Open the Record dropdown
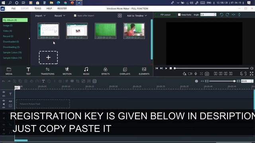Image resolution: width=255 pixels, height=143 pixels. tap(60, 15)
